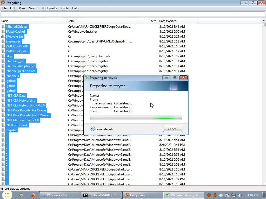266x199 pixels.
Task: Select the #SharedObjects entry name
Action: coord(16,27)
